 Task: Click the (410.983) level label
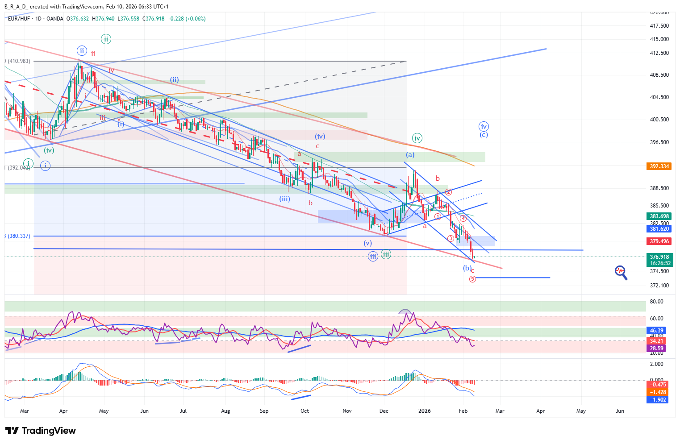(x=19, y=61)
